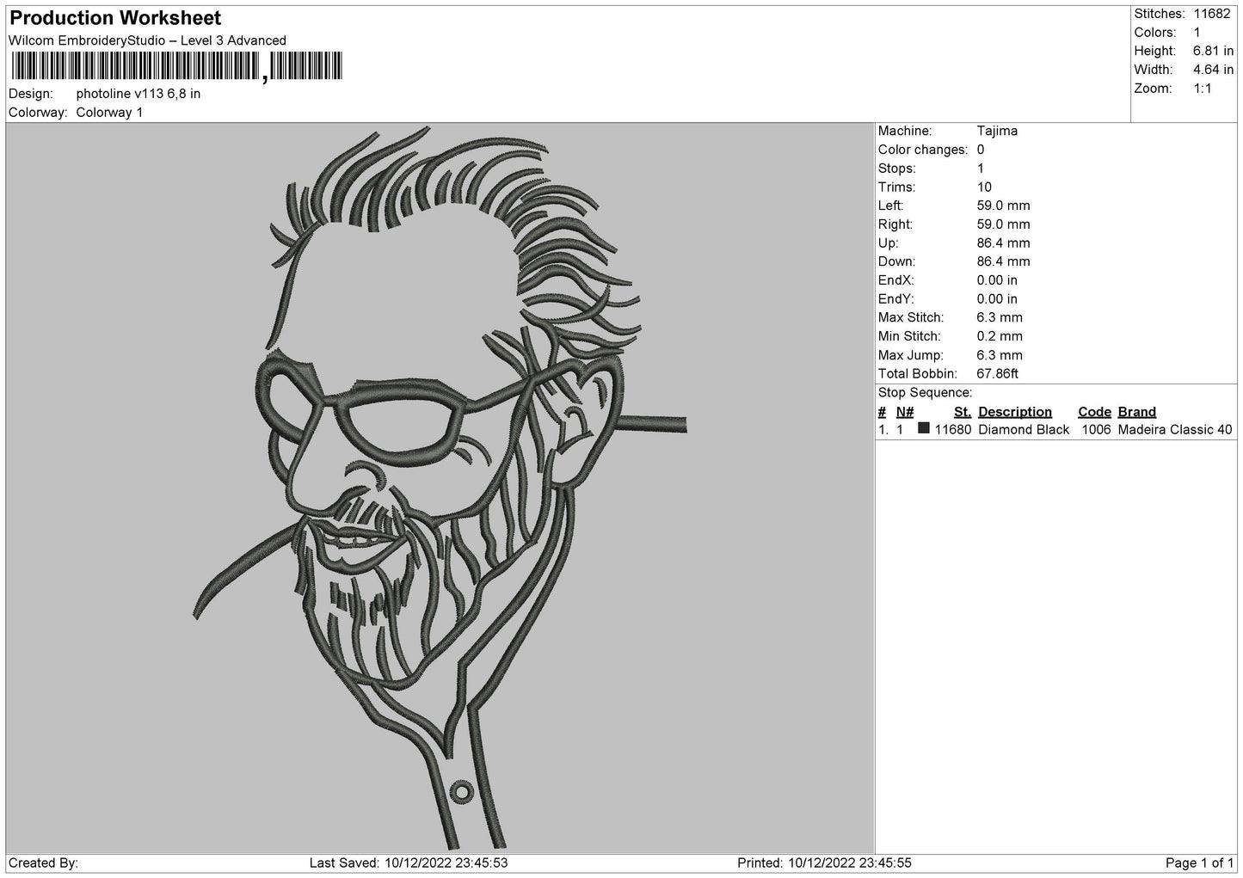The image size is (1243, 878).
Task: Click the stitch count 11680 in stop sequence
Action: pyautogui.click(x=953, y=430)
